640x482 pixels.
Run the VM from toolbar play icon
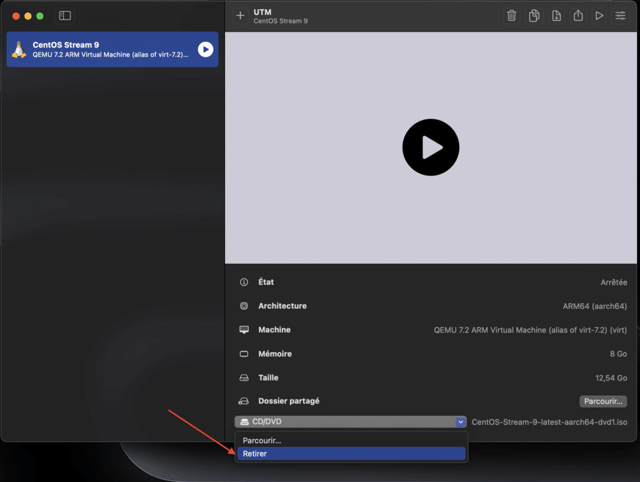click(599, 16)
